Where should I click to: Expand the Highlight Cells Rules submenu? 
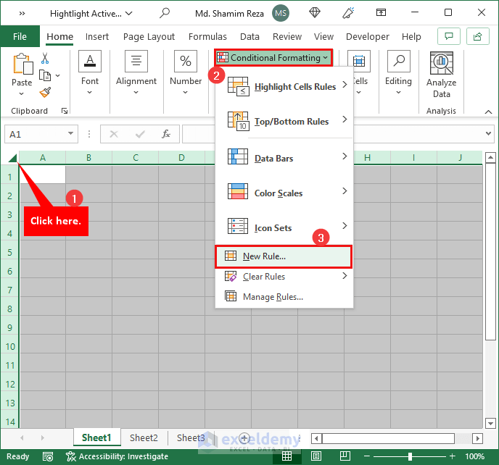pyautogui.click(x=284, y=87)
